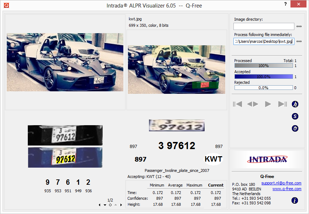Click the Processed progress bar
309x214 pixels.
click(263, 66)
